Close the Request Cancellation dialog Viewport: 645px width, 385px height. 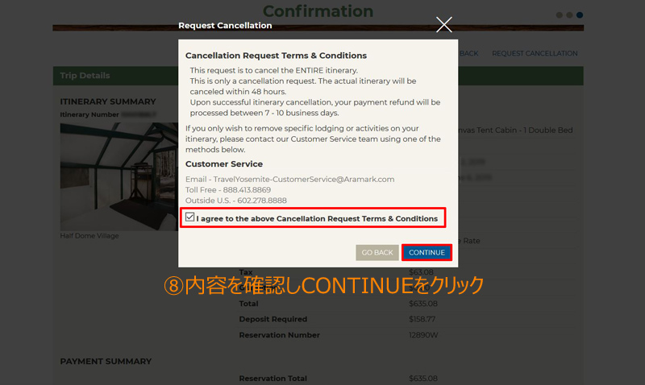pos(444,25)
